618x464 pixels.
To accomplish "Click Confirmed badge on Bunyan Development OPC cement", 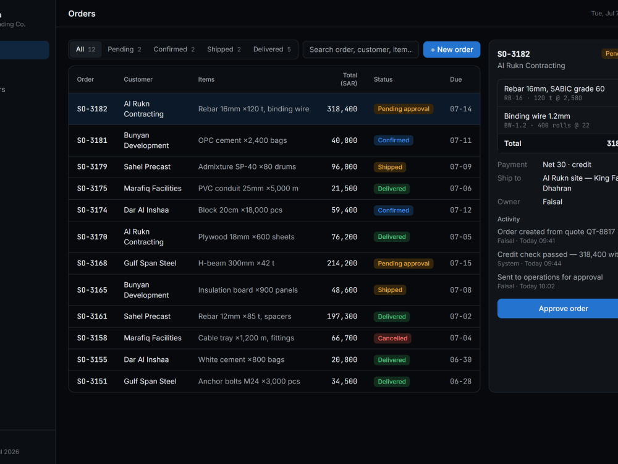I will point(393,140).
